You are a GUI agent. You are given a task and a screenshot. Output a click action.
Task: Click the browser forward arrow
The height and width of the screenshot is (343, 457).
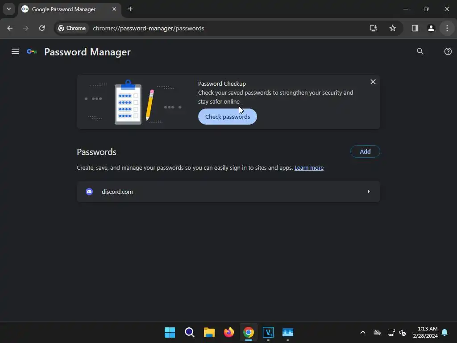(26, 28)
